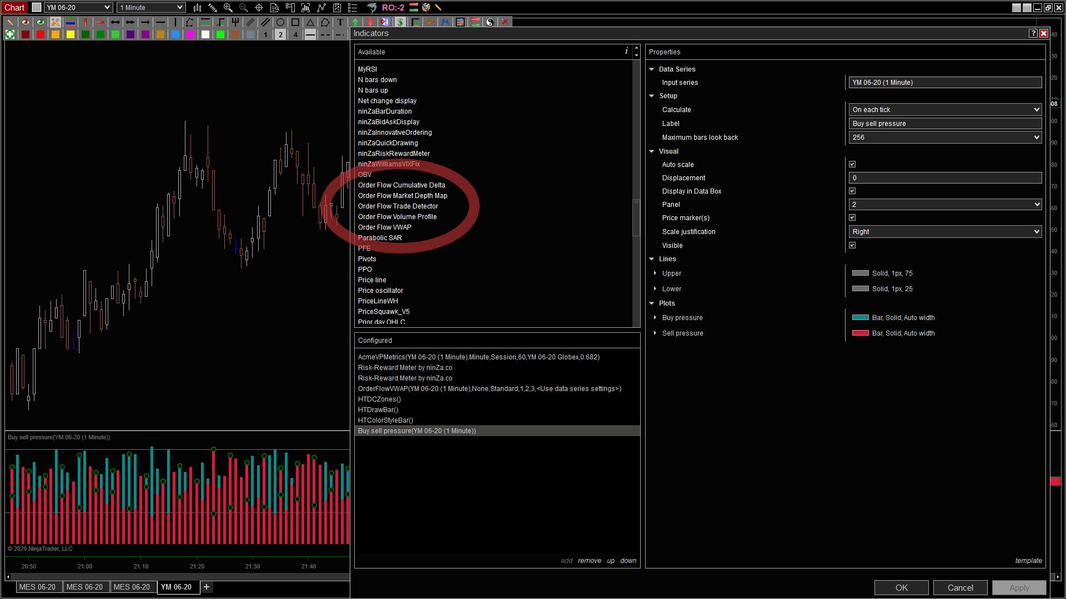Screen dimensions: 1066x599
Task: Set line width to 1
Action: tap(266, 34)
